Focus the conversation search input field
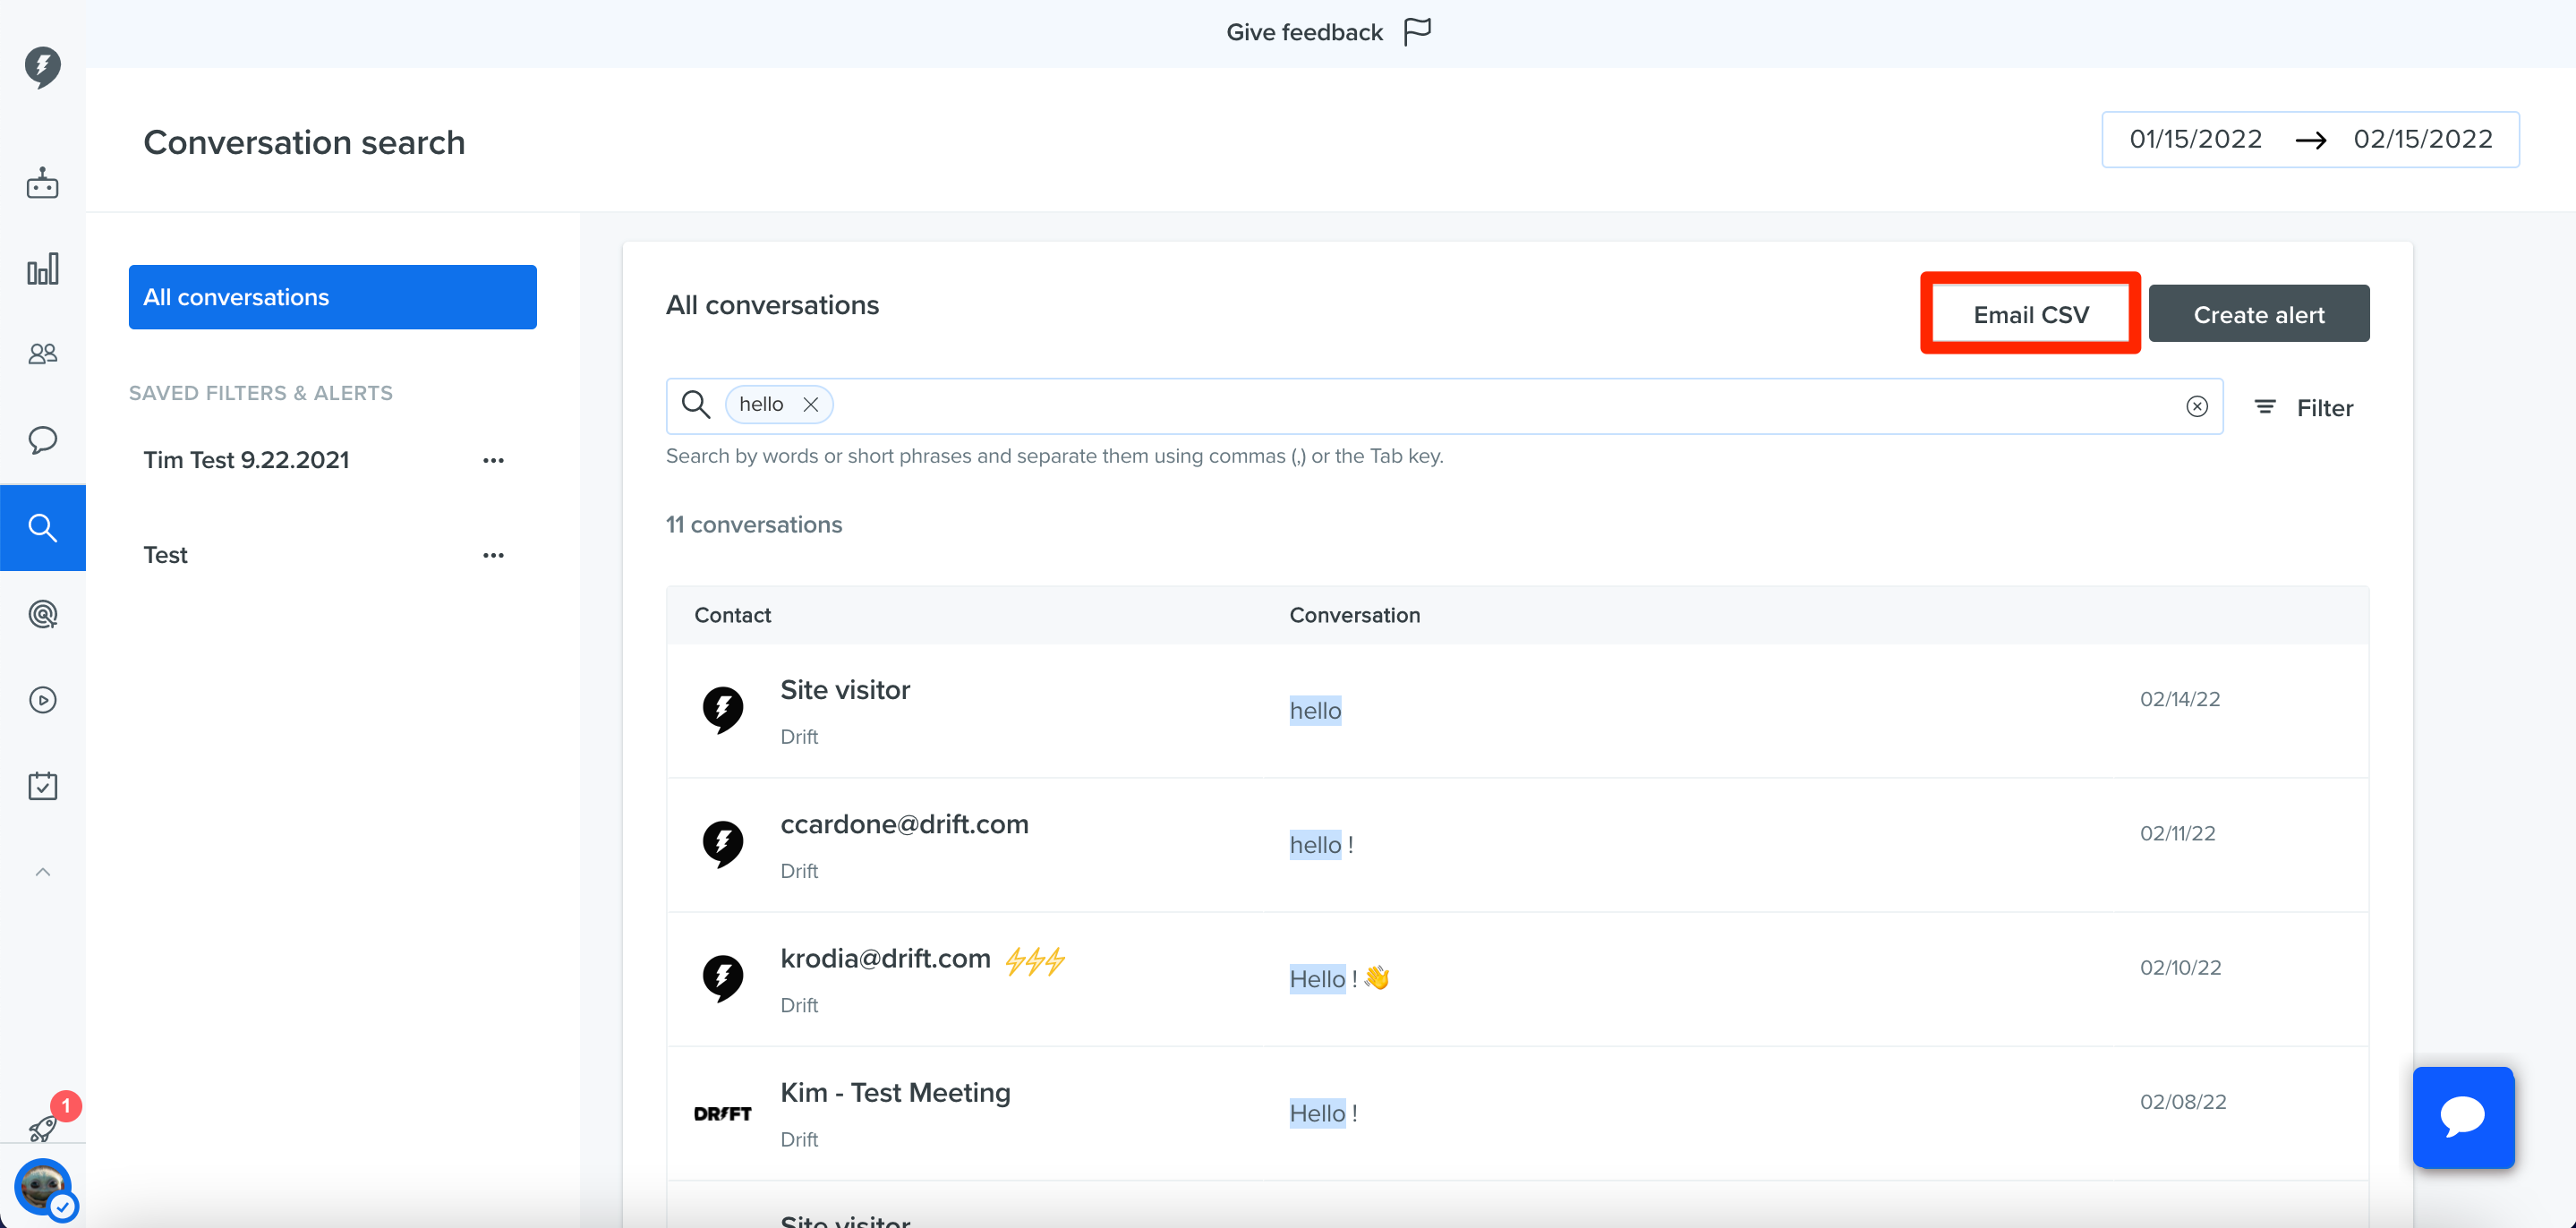Image resolution: width=2576 pixels, height=1228 pixels. tap(1445, 406)
